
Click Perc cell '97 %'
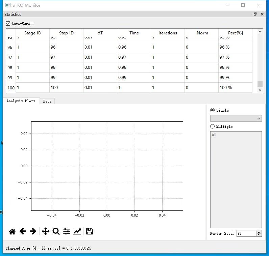(235, 57)
